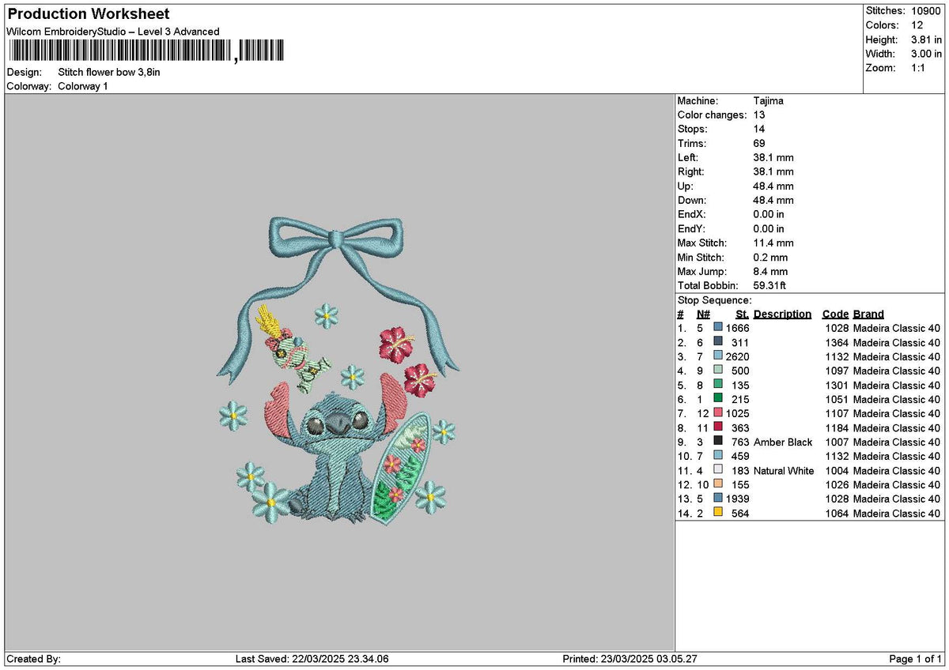Click the peach swatch in stop row 12

(718, 484)
